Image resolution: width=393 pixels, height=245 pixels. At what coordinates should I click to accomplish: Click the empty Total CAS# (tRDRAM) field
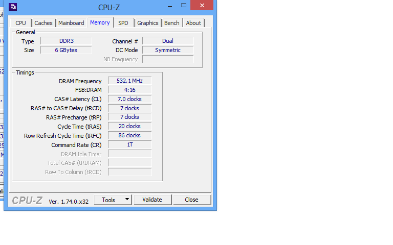130,163
